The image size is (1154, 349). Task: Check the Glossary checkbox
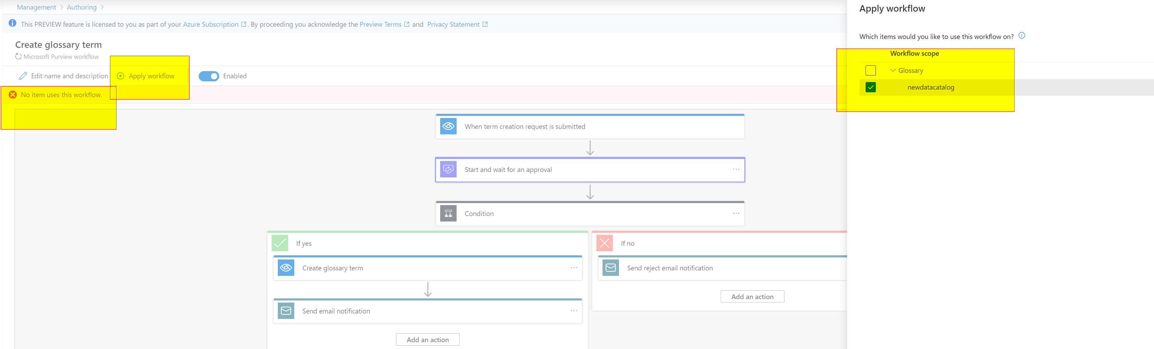pyautogui.click(x=870, y=70)
